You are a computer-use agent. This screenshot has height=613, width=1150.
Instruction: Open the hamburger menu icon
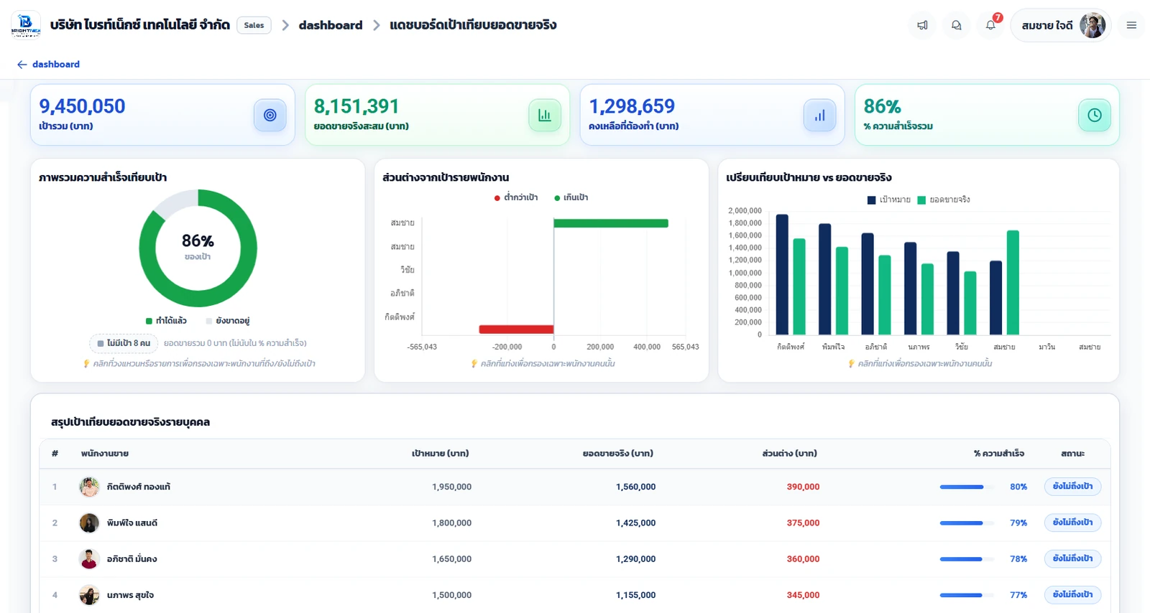pyautogui.click(x=1131, y=25)
